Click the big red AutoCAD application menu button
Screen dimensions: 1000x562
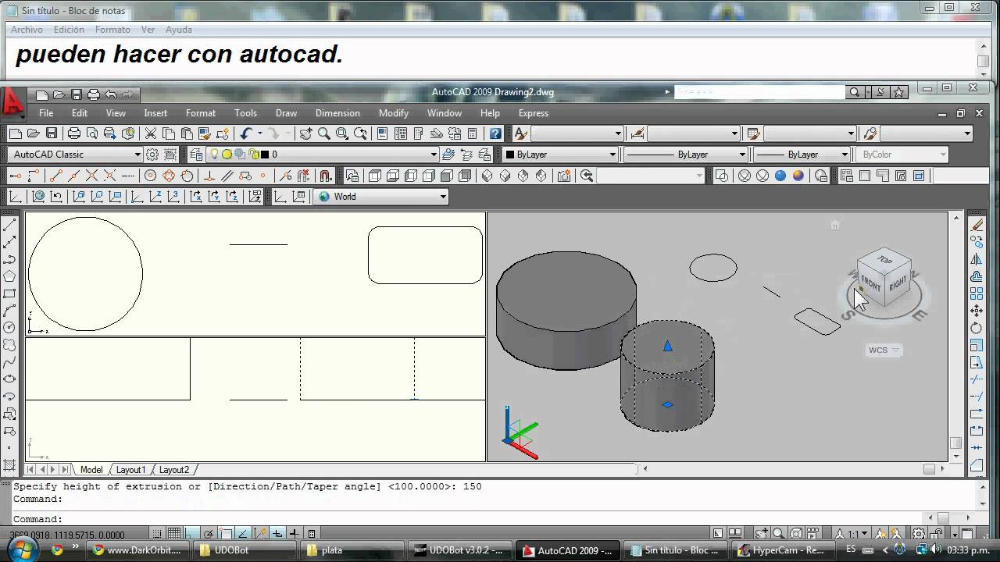12,102
